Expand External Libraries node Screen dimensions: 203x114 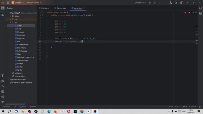8,79
